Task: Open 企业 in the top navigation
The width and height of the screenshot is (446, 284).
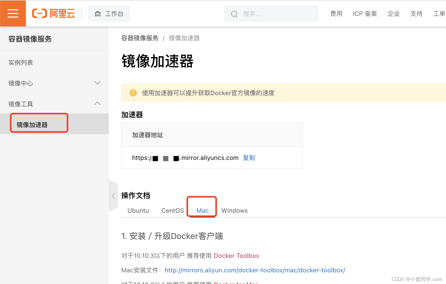Action: click(x=393, y=14)
